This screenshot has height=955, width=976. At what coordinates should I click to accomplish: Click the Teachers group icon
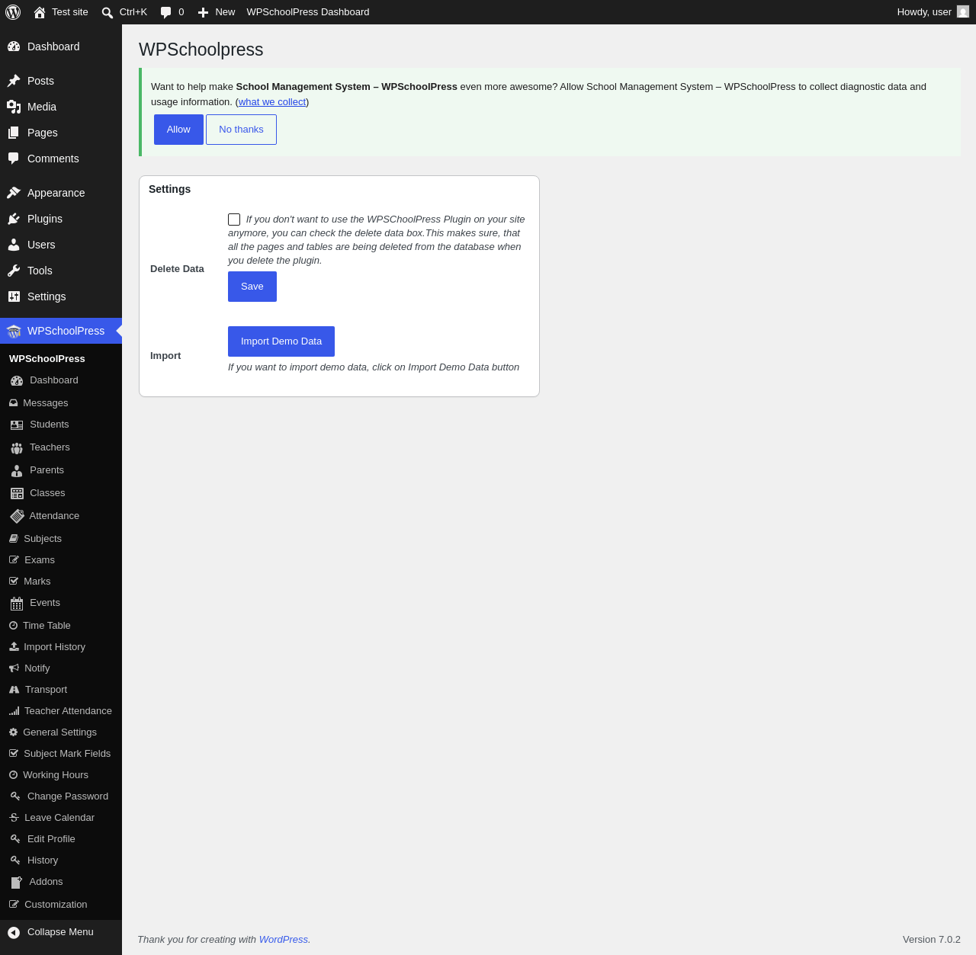[x=17, y=447]
